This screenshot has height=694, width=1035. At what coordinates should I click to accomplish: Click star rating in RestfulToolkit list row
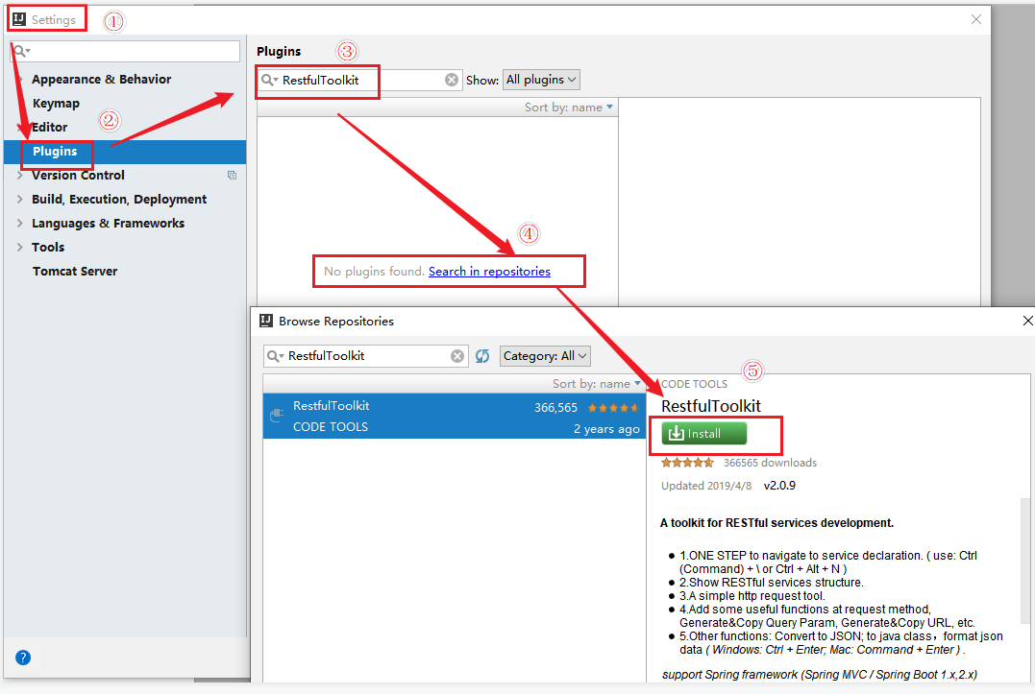pos(613,408)
